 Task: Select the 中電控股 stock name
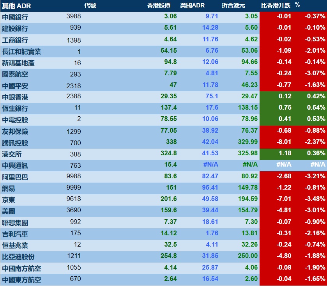(15, 120)
